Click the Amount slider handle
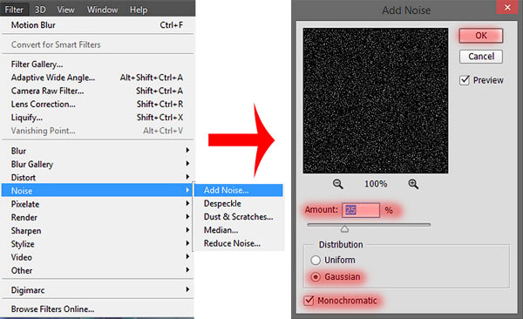The height and width of the screenshot is (319, 523). click(344, 229)
